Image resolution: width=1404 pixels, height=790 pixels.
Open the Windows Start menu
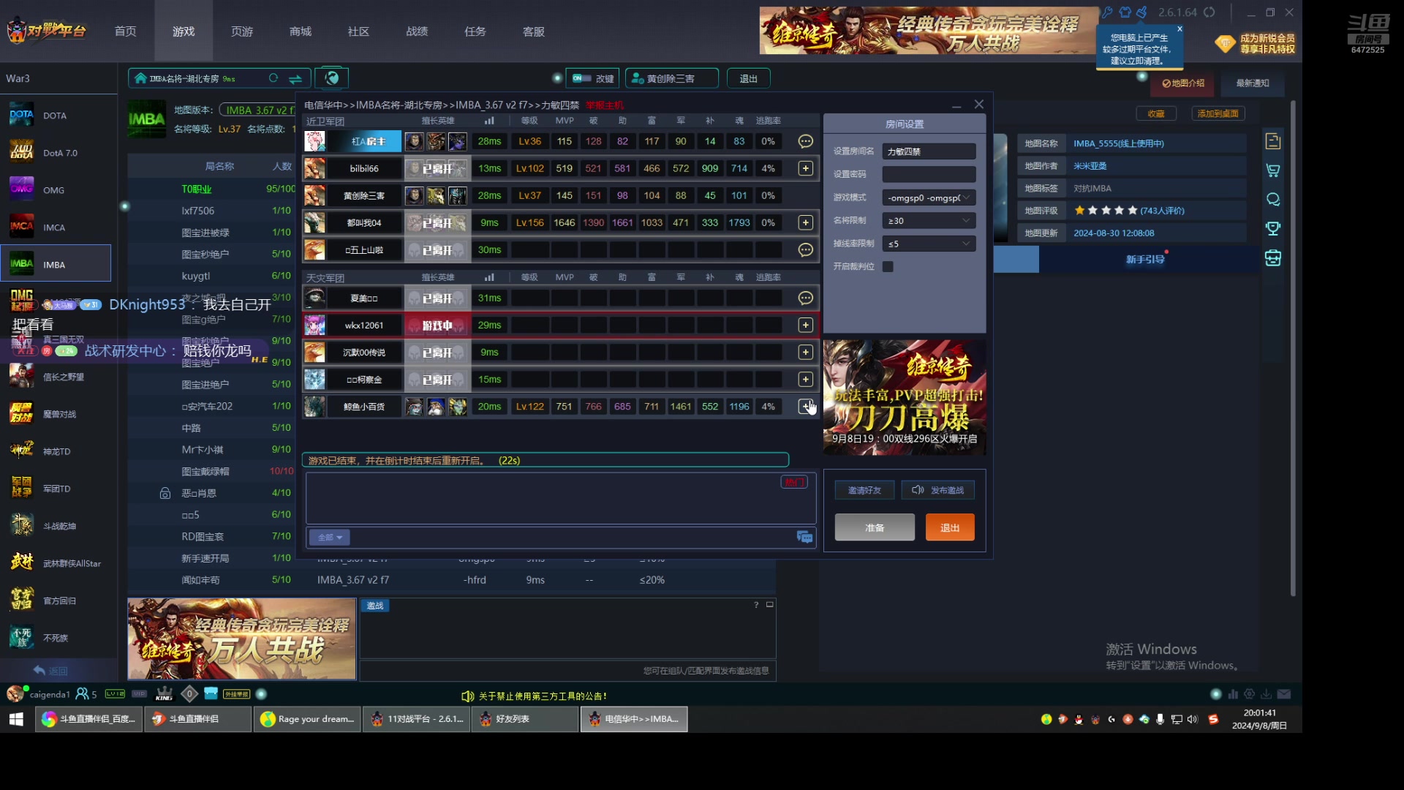coord(16,719)
